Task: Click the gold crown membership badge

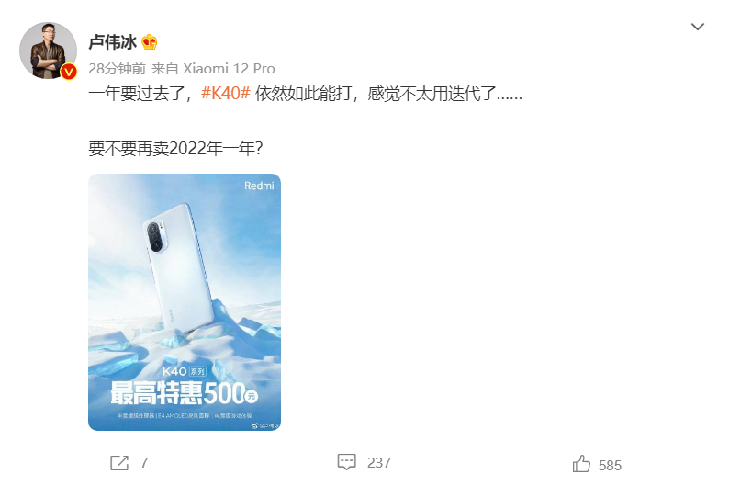Action: pos(149,42)
